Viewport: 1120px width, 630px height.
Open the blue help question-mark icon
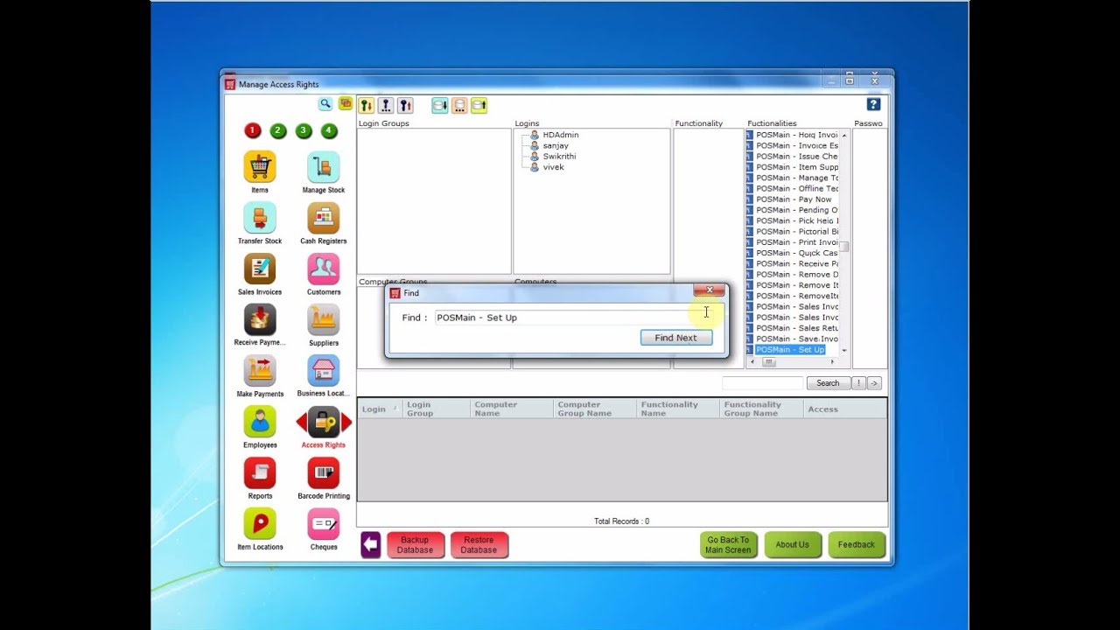(873, 105)
